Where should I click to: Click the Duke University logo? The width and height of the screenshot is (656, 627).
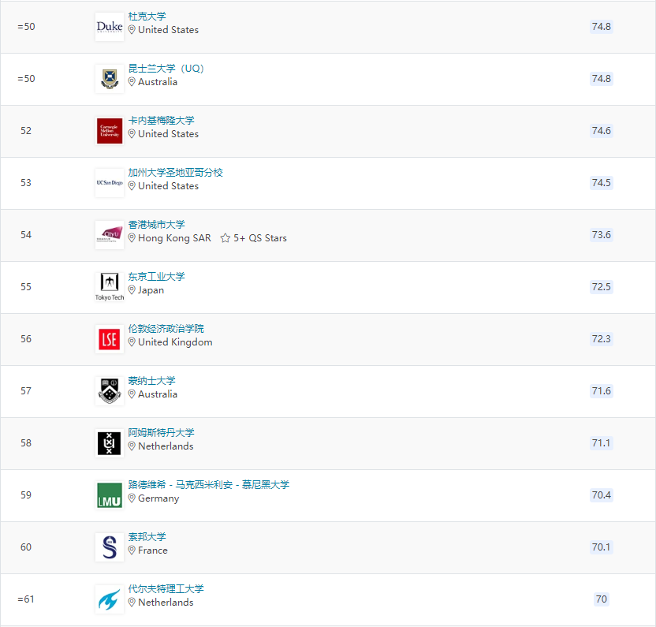[110, 27]
